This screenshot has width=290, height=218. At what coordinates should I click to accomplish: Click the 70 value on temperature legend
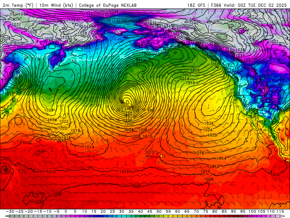pos(196,211)
